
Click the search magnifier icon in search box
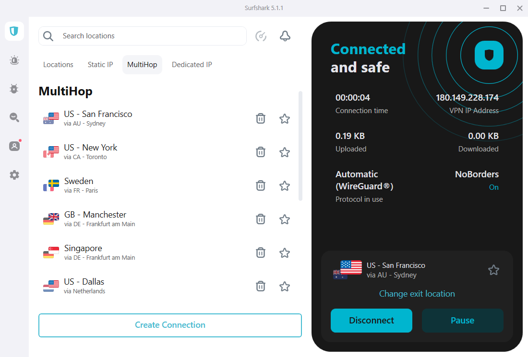[48, 36]
